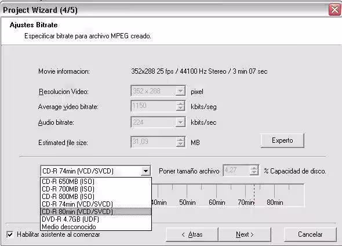Click the red dashed capacity marker
The height and width of the screenshot is (246, 342).
click(254, 195)
